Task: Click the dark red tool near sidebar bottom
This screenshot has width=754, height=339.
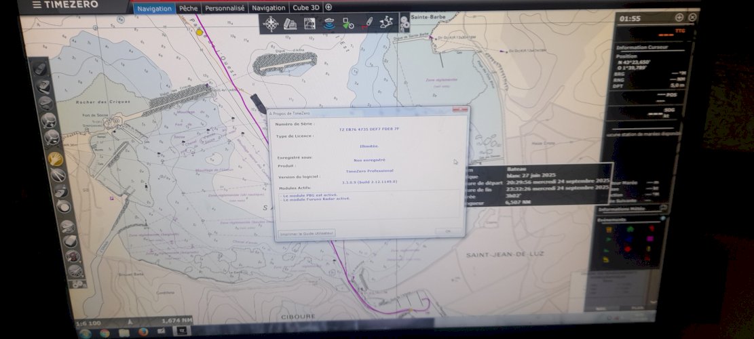Action: point(73,256)
